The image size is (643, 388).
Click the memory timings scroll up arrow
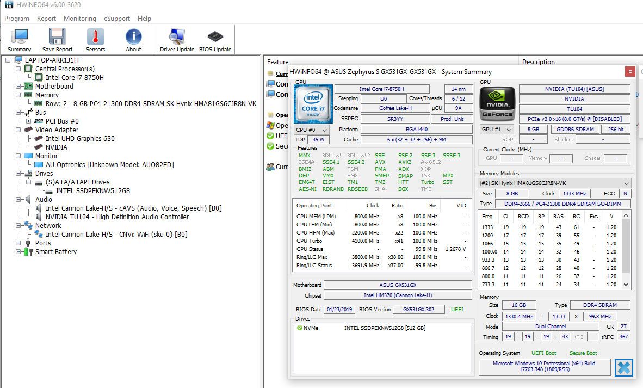[x=626, y=215]
